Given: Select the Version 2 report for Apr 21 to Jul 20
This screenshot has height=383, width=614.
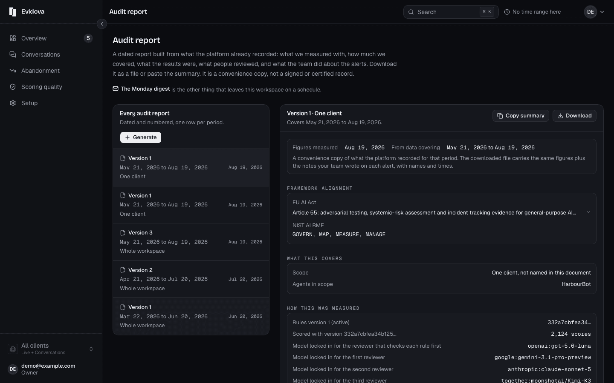Looking at the screenshot, I should tap(191, 279).
